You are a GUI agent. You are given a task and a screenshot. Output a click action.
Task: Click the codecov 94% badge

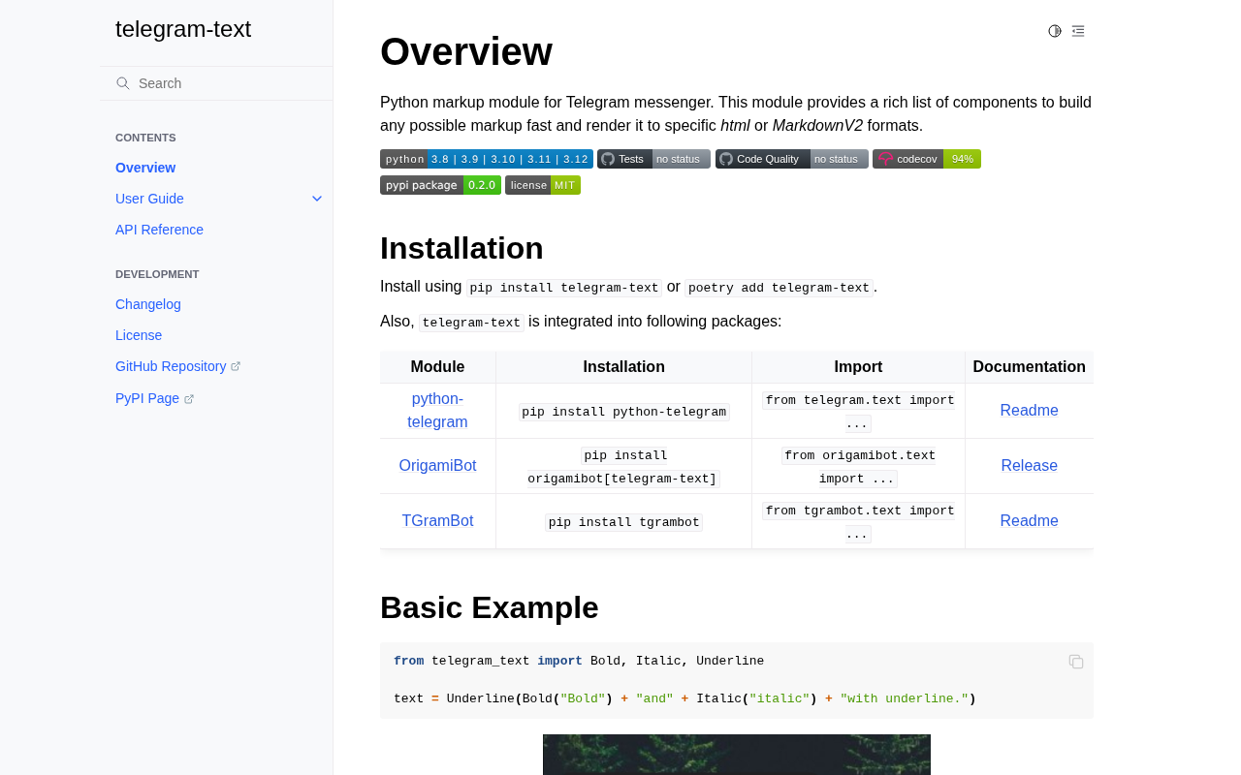point(926,159)
